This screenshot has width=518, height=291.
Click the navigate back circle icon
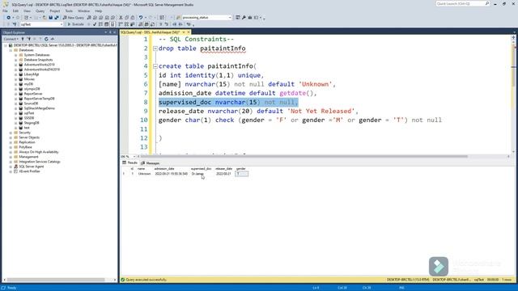pos(9,18)
